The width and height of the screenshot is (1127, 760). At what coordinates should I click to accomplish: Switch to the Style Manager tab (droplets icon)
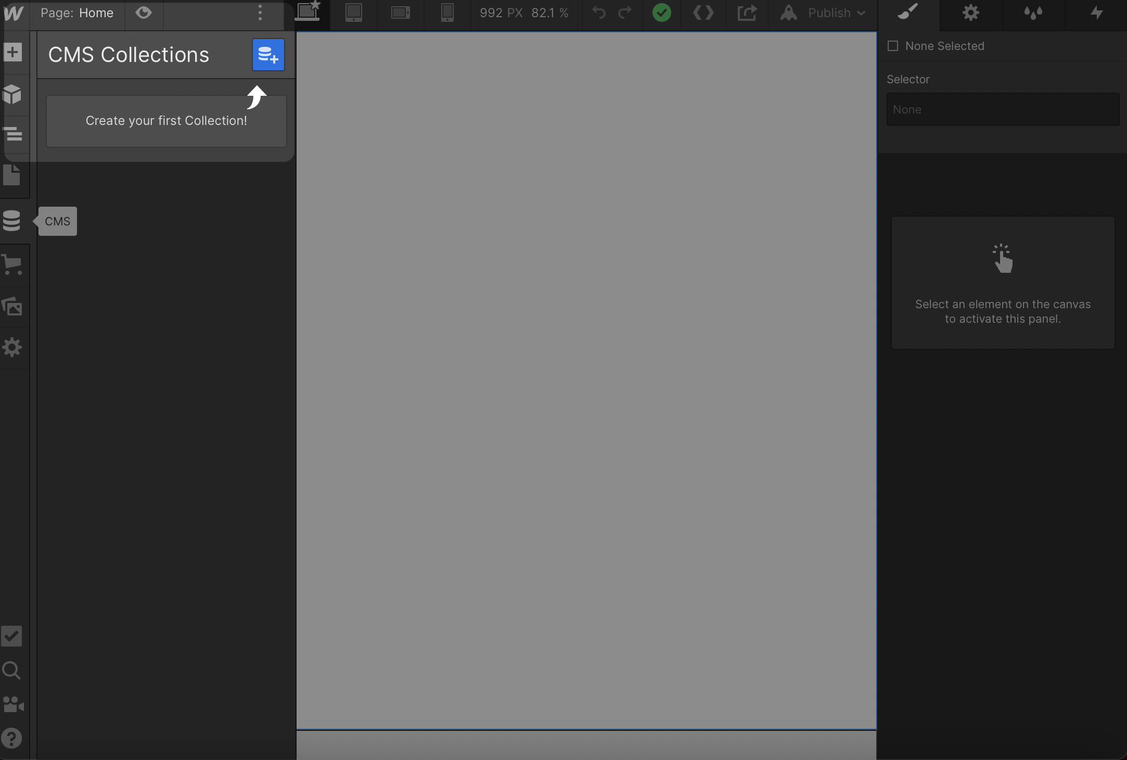pos(1034,13)
